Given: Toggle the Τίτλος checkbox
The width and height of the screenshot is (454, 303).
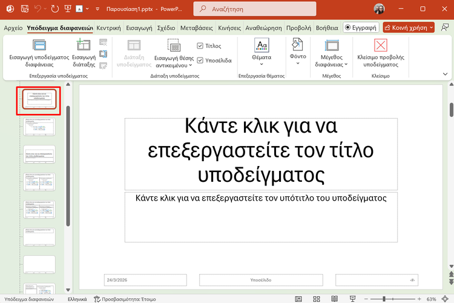Looking at the screenshot, I should (200, 45).
